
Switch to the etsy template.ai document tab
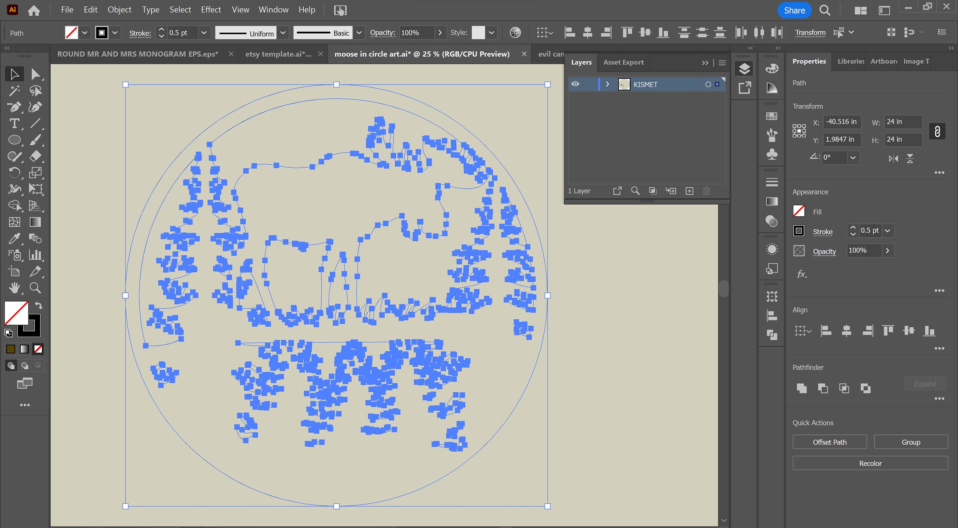click(x=278, y=54)
